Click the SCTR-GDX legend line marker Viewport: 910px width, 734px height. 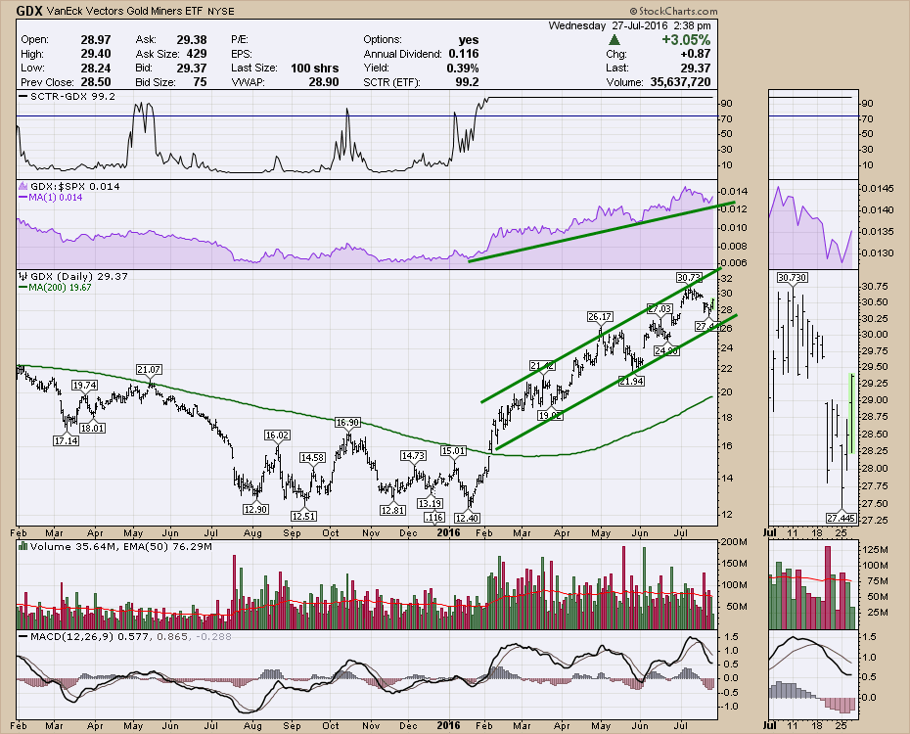point(23,98)
